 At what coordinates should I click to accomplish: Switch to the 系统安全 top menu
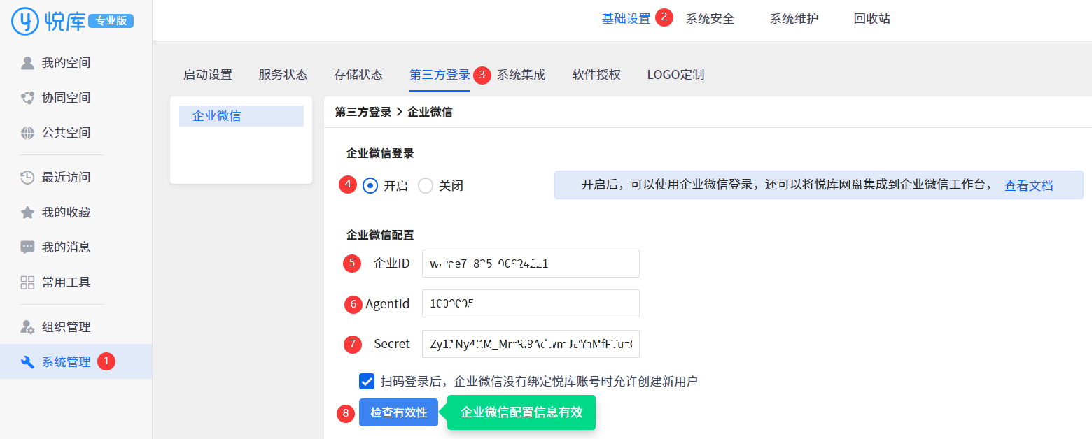click(x=710, y=19)
